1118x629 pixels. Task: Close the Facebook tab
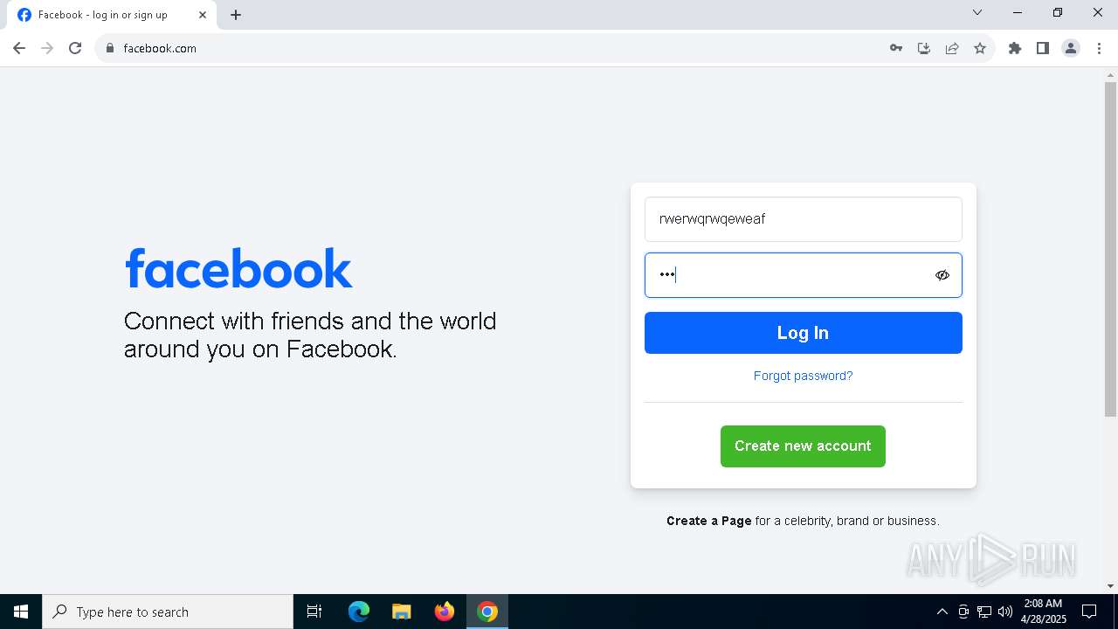(203, 15)
